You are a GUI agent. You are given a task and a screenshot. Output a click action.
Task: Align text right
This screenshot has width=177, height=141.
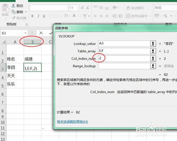tap(107, 16)
